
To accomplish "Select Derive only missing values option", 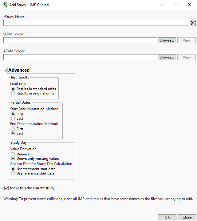I will click(x=13, y=159).
